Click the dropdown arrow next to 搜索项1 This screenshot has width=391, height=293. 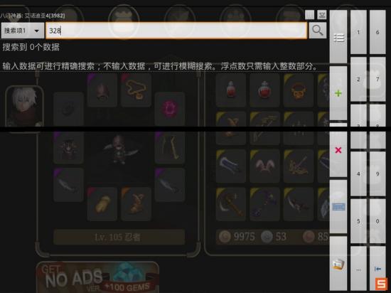(37, 31)
